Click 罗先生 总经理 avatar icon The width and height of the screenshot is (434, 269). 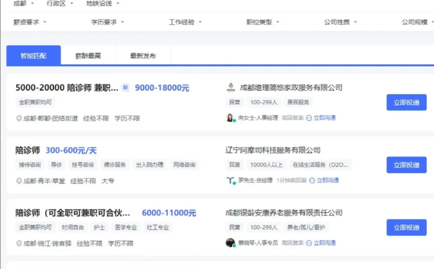coord(230,180)
